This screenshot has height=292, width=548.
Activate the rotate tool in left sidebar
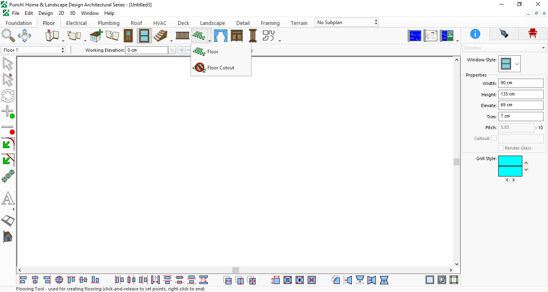(8, 96)
